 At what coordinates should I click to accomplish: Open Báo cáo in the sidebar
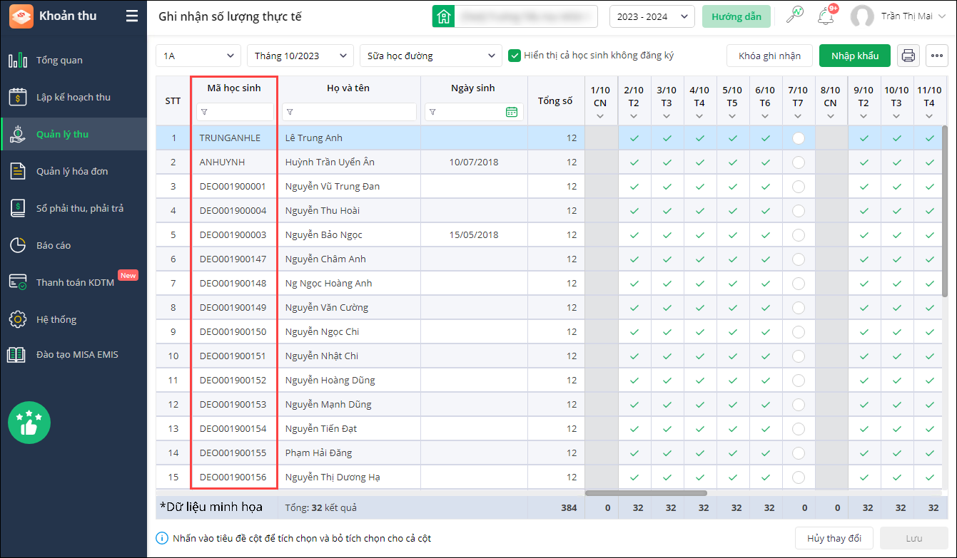54,245
